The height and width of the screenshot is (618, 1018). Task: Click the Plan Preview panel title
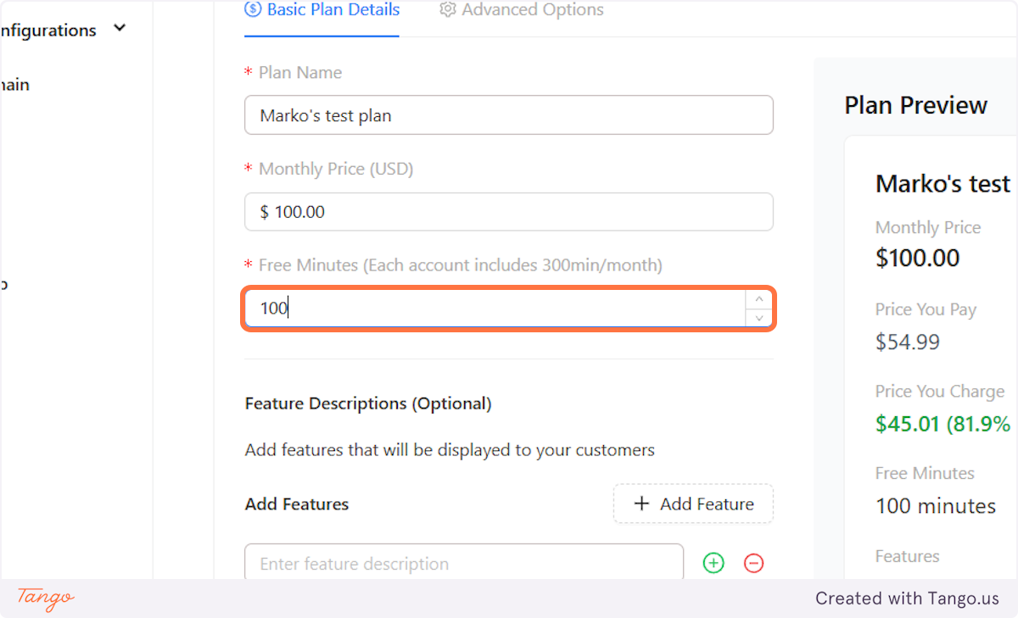coord(916,104)
